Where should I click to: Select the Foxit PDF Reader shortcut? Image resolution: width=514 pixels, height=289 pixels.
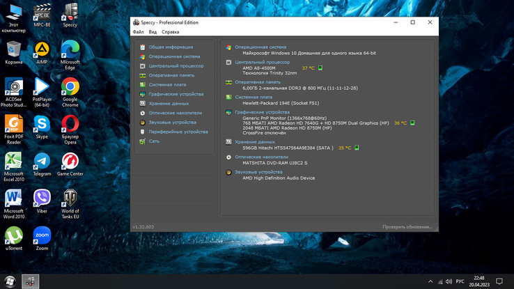point(13,130)
